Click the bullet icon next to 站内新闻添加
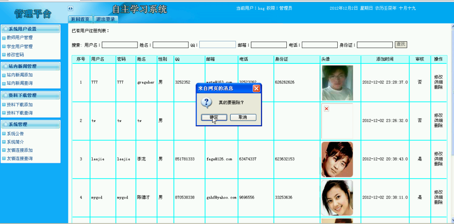The width and height of the screenshot is (454, 224). point(4,76)
